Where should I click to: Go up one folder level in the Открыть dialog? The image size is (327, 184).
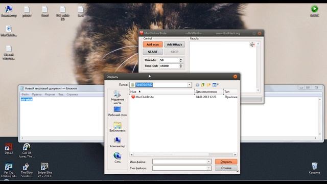203,85
